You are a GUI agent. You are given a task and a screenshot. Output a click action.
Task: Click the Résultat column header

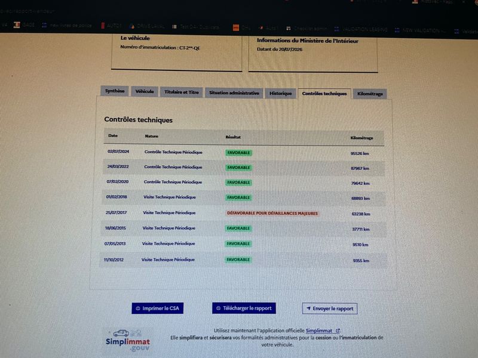pyautogui.click(x=233, y=137)
